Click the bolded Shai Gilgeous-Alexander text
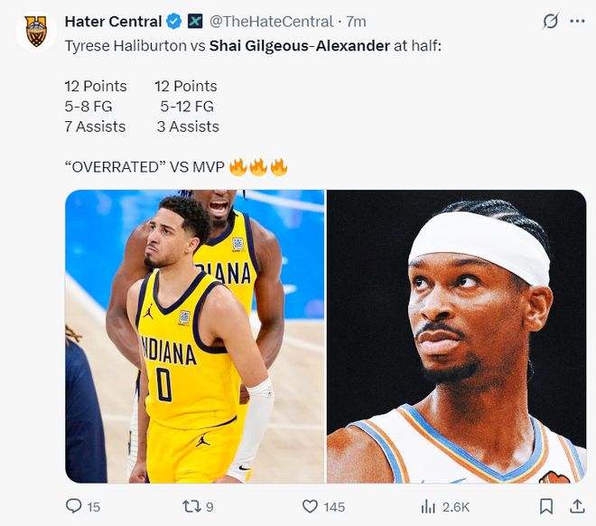This screenshot has height=526, width=596. 299,44
